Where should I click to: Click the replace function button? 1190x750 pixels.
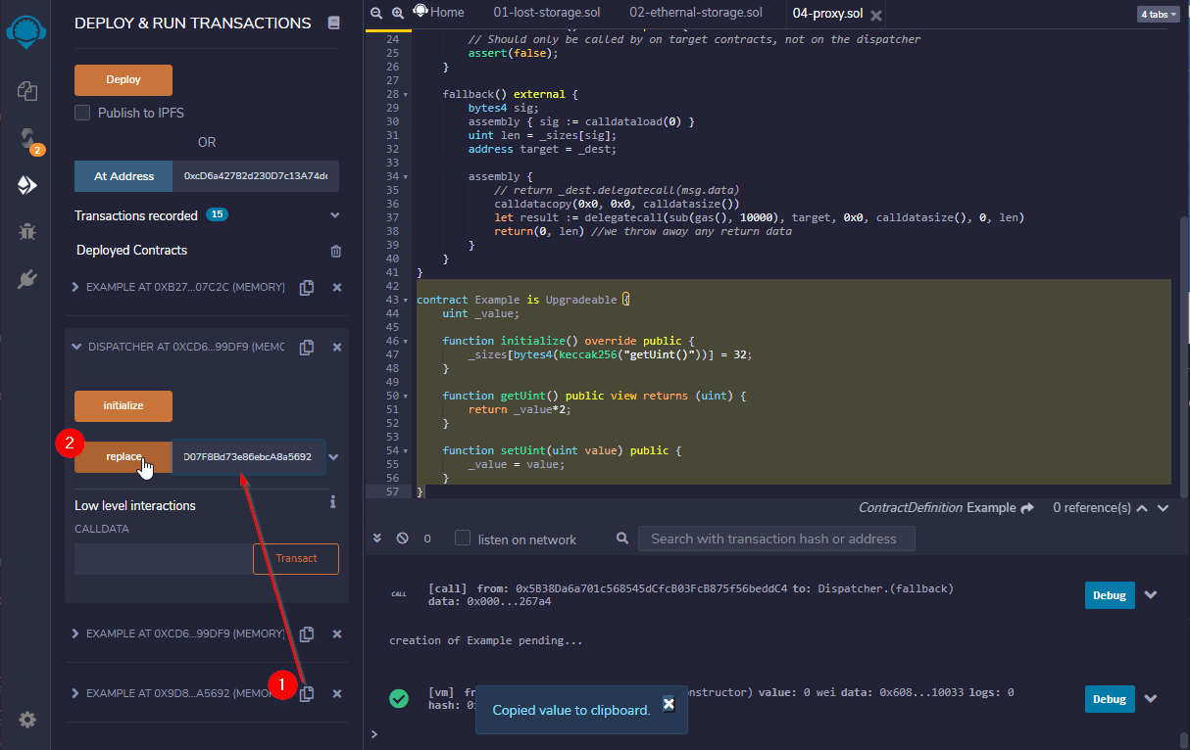[x=124, y=457]
